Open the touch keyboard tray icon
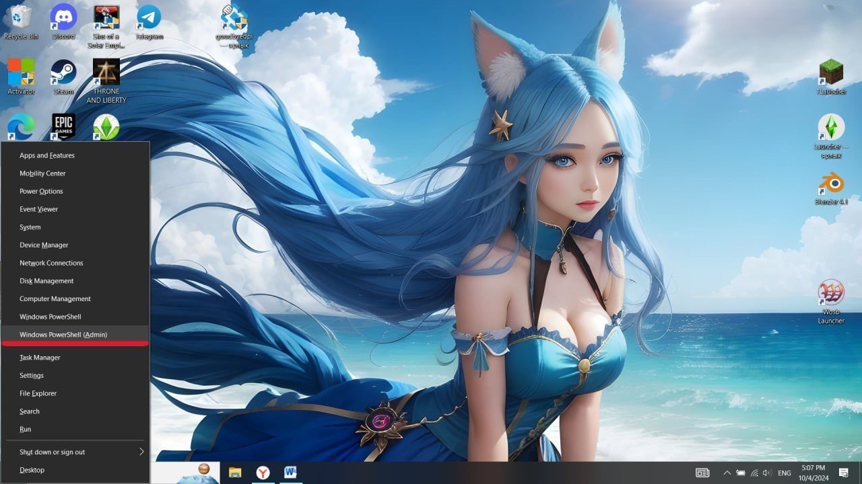 coord(702,473)
